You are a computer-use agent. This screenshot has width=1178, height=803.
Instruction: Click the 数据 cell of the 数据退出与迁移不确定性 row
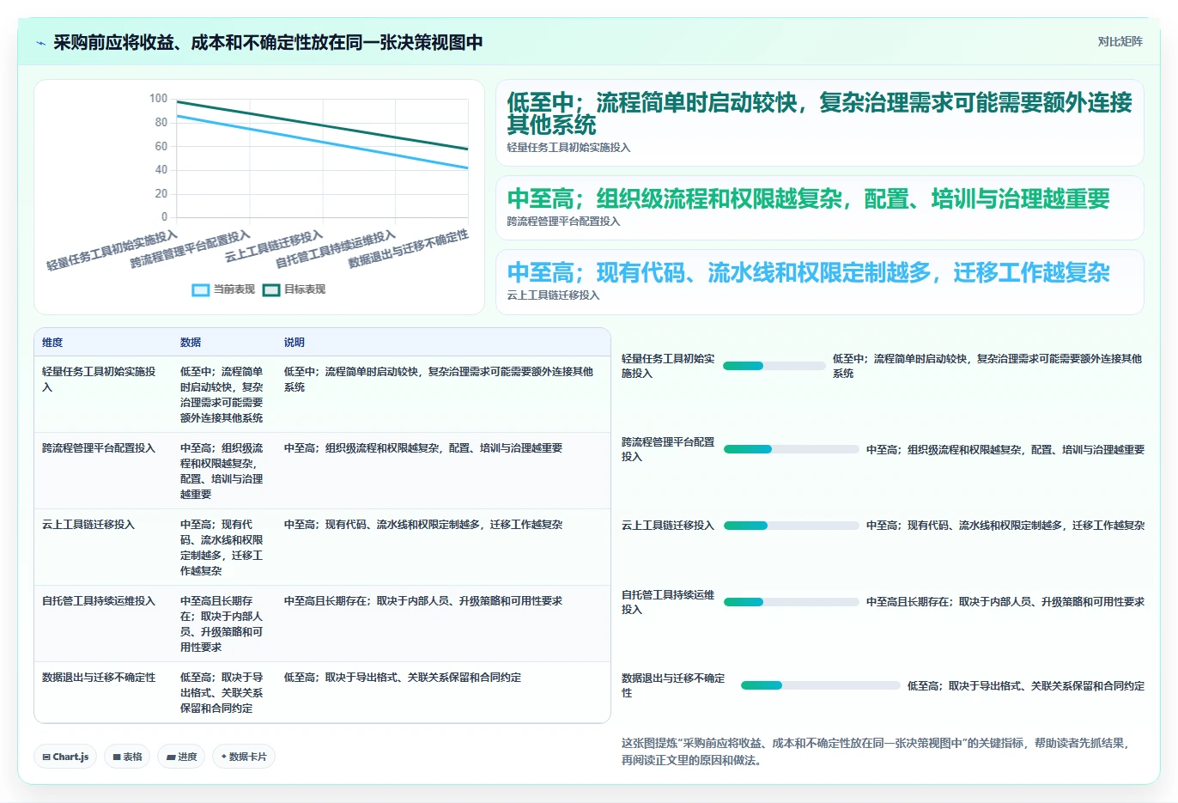pos(222,693)
